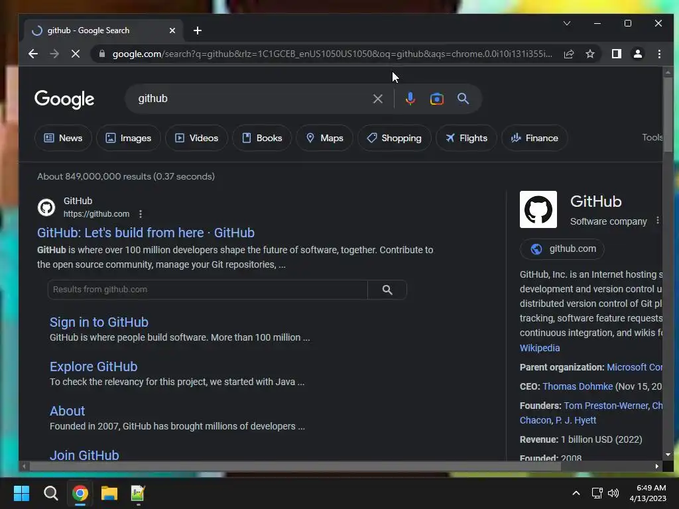Viewport: 679px width, 509px height.
Task: Open clock and date 6:49 AM
Action: [648, 493]
